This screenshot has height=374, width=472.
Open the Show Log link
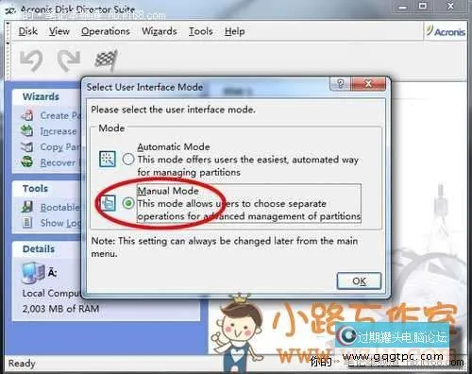[60, 223]
